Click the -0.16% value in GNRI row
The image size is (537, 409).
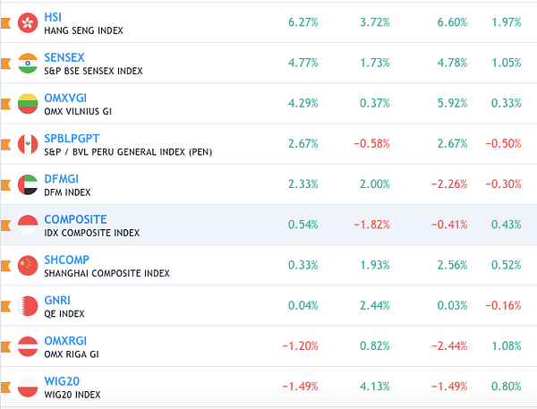503,305
